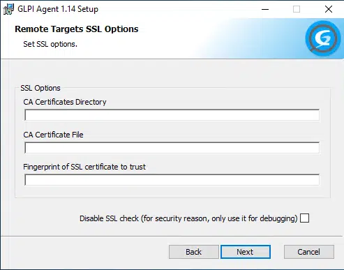344x270 pixels.
Task: Click the Set SSL options subtitle text
Action: click(x=50, y=44)
